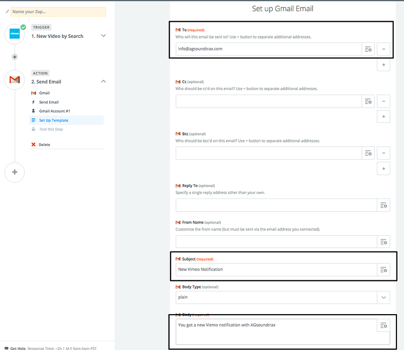Open the Gmail app step
404x350 pixels.
coord(44,93)
